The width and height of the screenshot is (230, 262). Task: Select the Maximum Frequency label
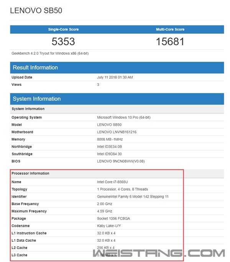click(x=29, y=211)
